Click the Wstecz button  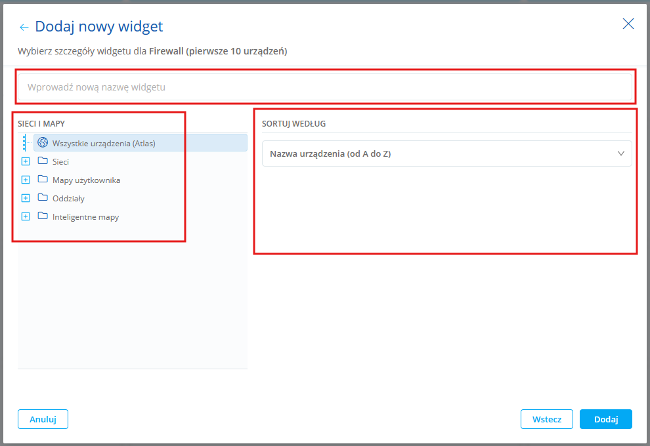[x=546, y=419]
